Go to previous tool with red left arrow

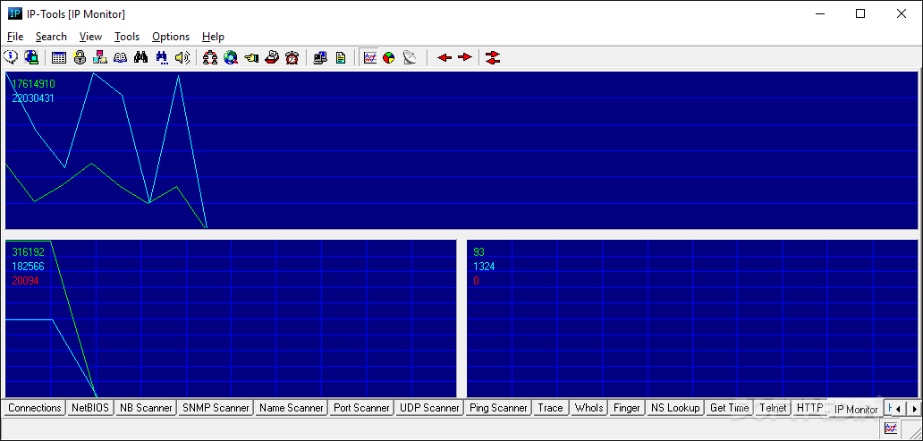(x=445, y=57)
